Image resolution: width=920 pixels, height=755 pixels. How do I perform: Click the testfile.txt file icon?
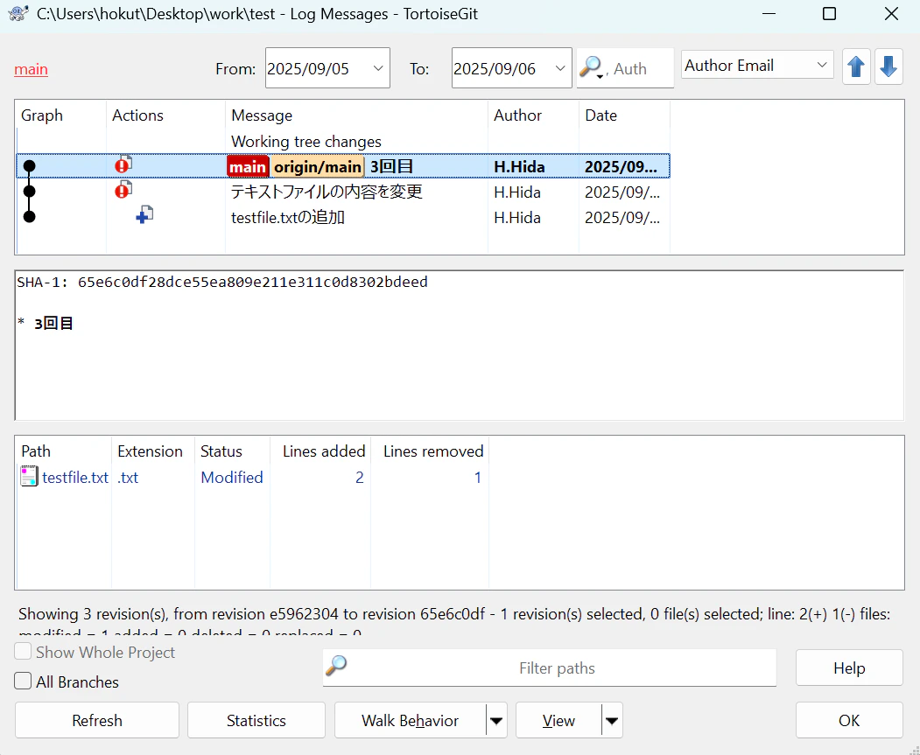pyautogui.click(x=30, y=477)
